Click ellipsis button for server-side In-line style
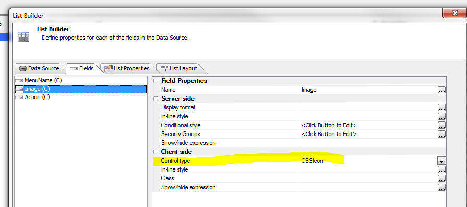Screen dimensions: 467x207 click(441, 116)
